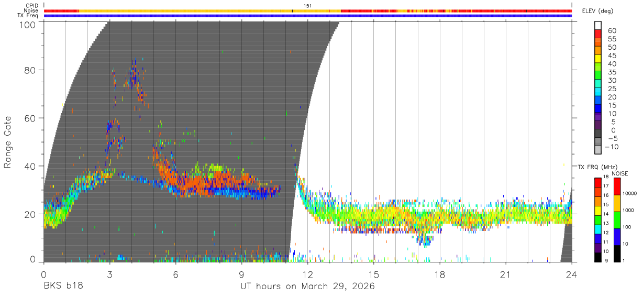
Task: Click the 45 label on the ELEV scale
Action: click(x=612, y=55)
